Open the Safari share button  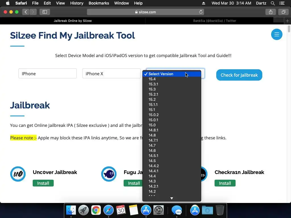(x=271, y=12)
